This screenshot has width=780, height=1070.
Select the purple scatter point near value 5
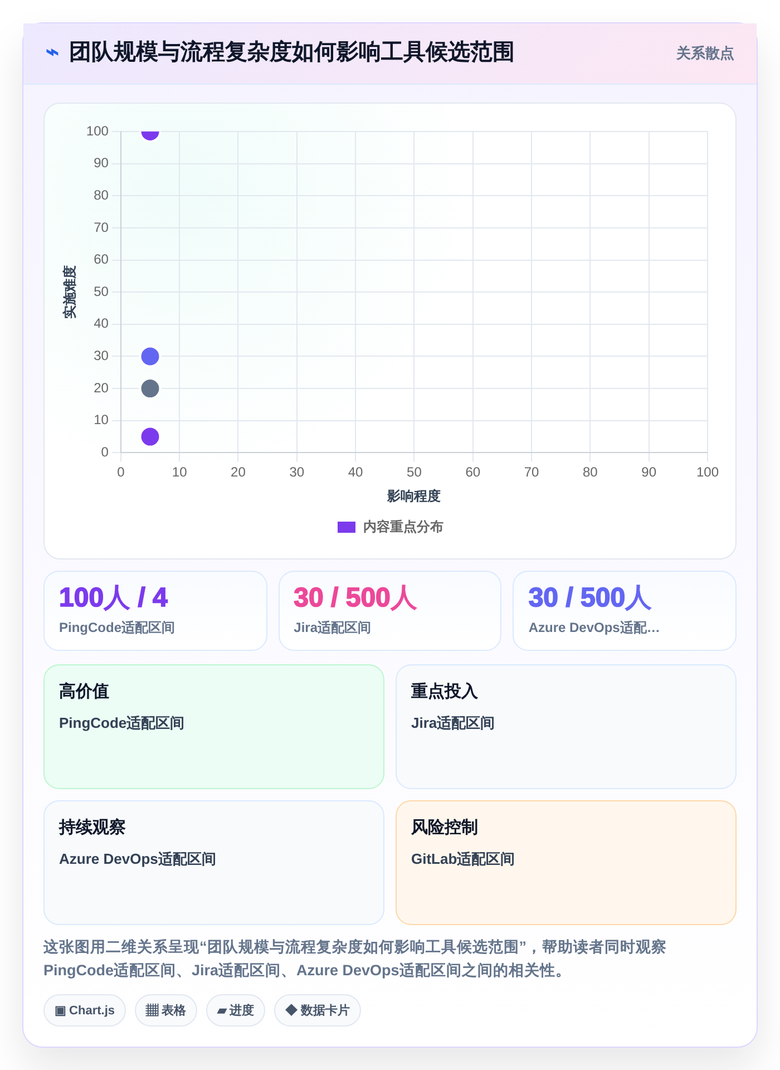click(150, 437)
